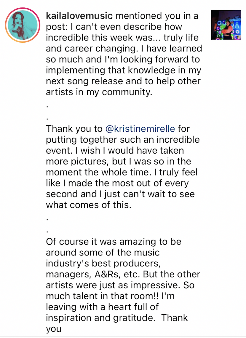Click the text "putting together such an incredible"
This screenshot has height=338, width=246.
123,139
